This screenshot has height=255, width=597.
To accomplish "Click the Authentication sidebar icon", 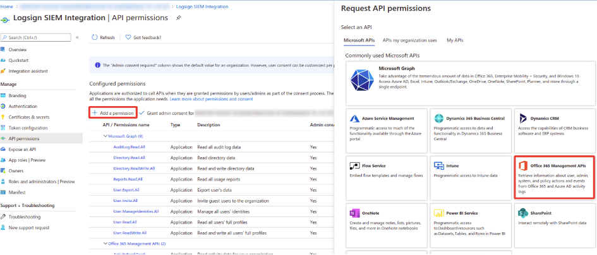I will point(3,106).
